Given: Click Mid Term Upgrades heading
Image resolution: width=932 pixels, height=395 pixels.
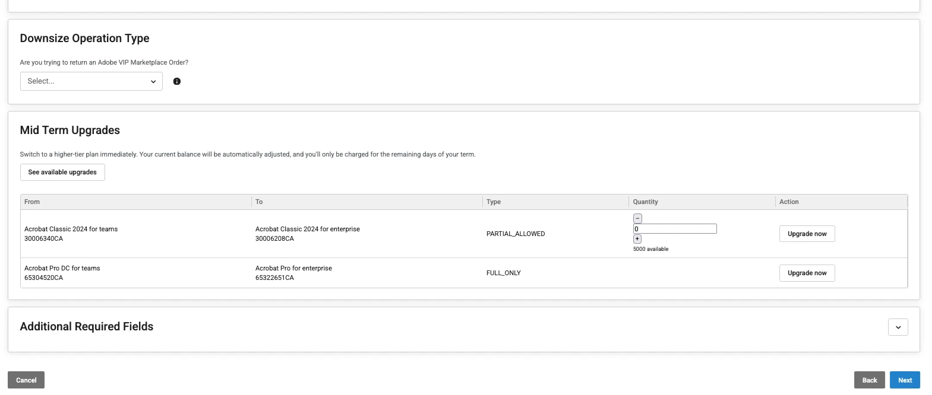Looking at the screenshot, I should [x=70, y=130].
